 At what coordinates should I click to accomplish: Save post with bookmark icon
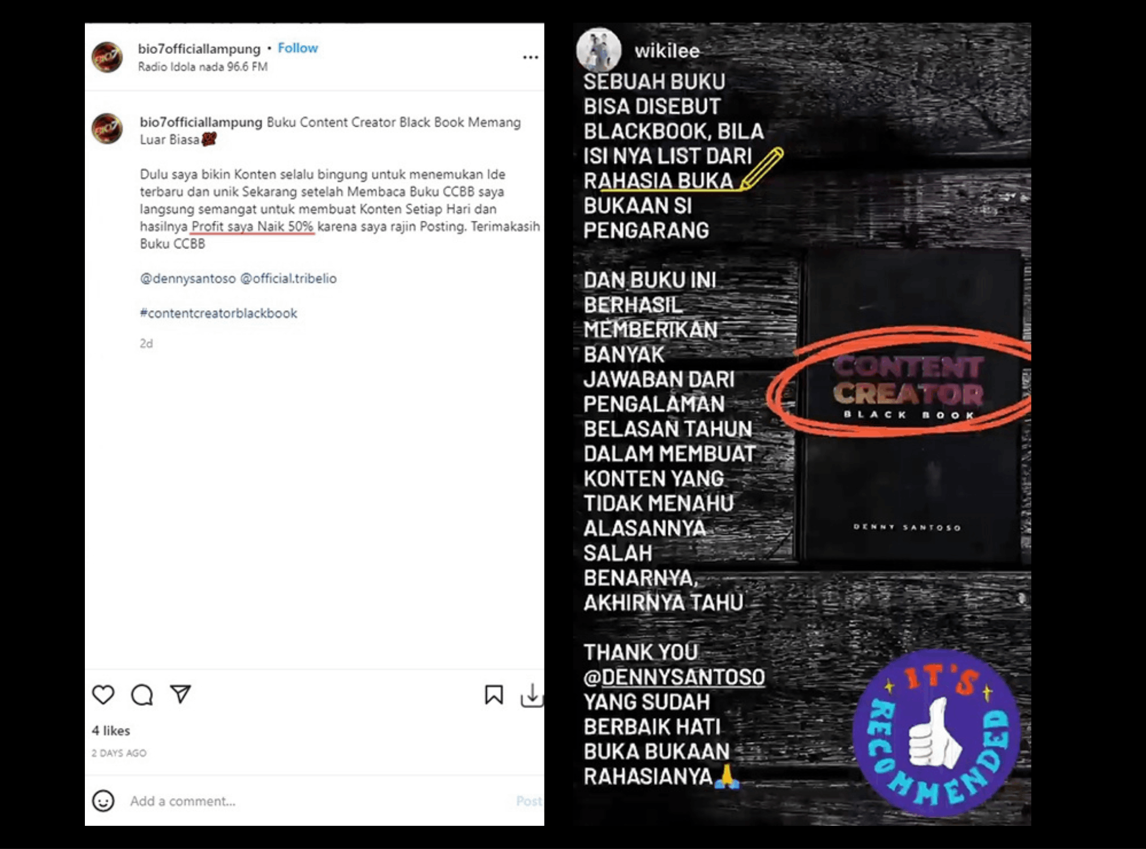tap(493, 694)
